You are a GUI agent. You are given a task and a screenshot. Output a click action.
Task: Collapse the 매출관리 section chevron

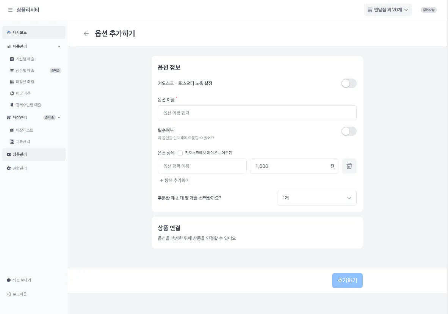point(59,46)
